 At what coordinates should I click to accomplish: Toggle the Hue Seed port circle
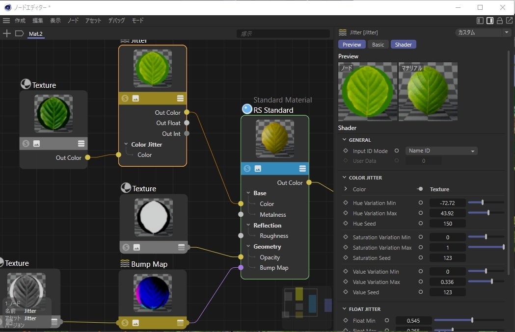click(420, 224)
